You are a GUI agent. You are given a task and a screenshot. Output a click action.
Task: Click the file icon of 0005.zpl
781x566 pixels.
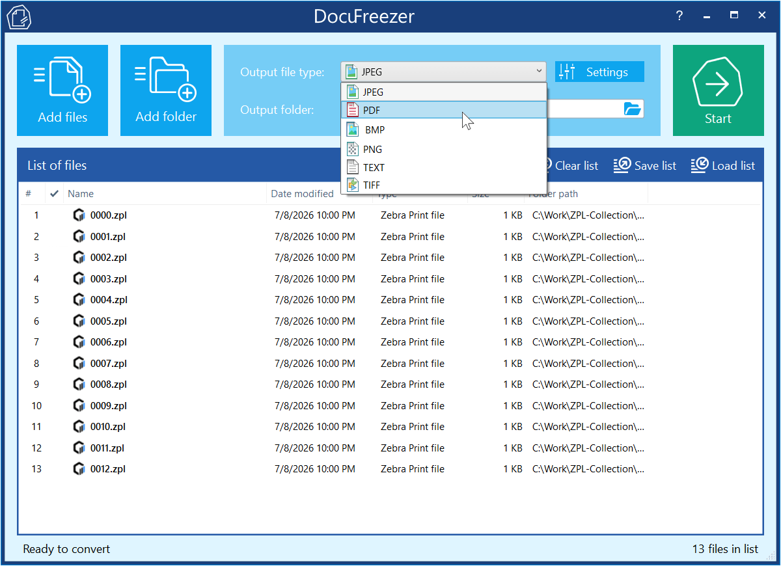click(x=79, y=321)
